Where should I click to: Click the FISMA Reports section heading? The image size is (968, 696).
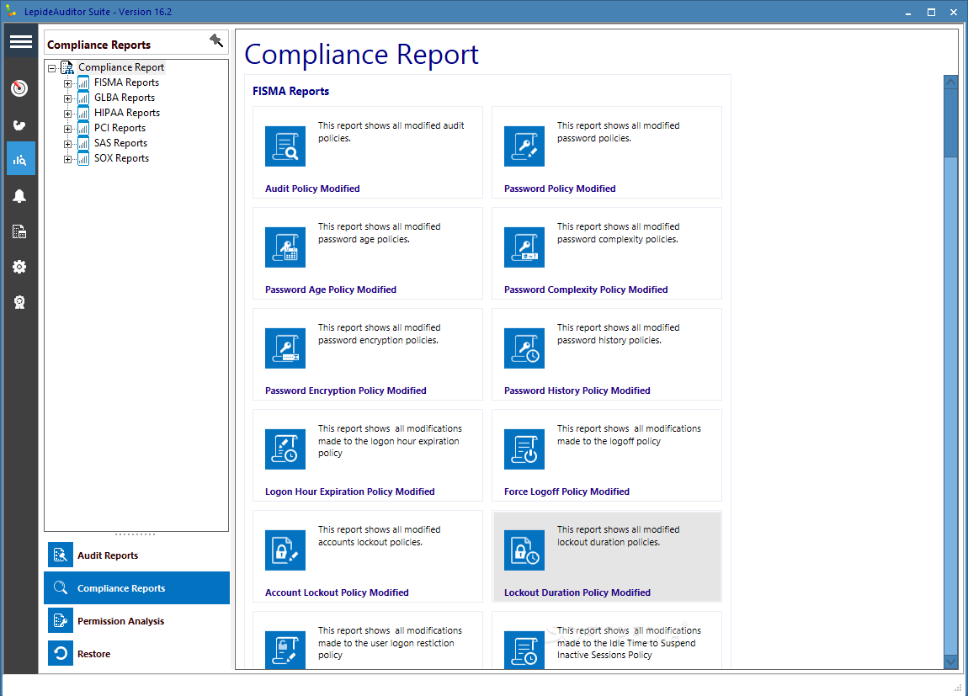(290, 92)
